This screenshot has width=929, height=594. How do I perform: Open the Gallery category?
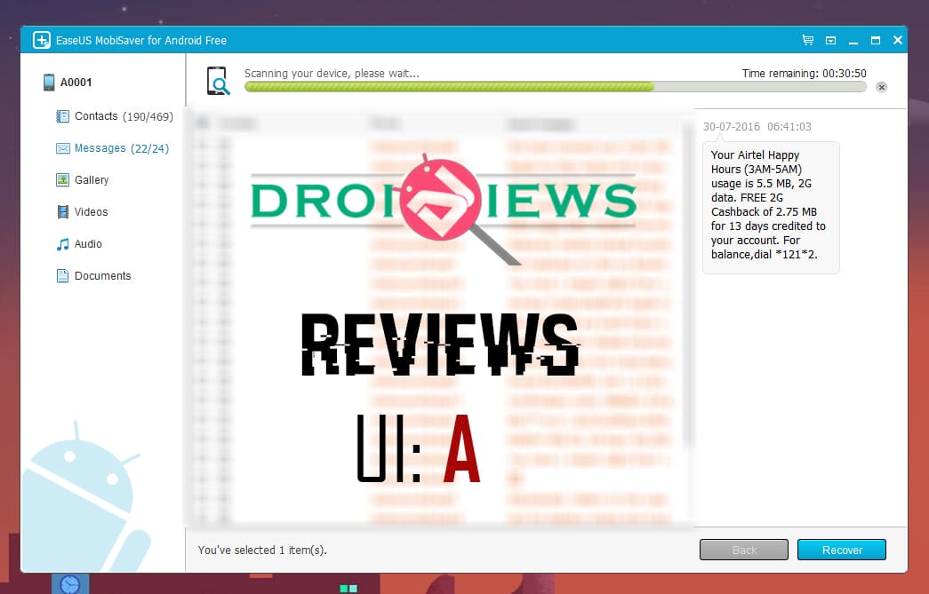point(83,180)
